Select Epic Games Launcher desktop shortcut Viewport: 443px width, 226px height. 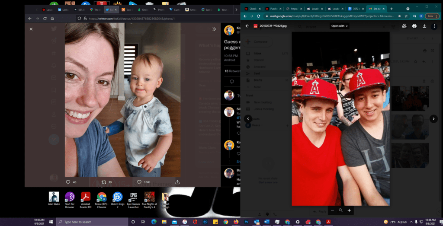(x=133, y=200)
